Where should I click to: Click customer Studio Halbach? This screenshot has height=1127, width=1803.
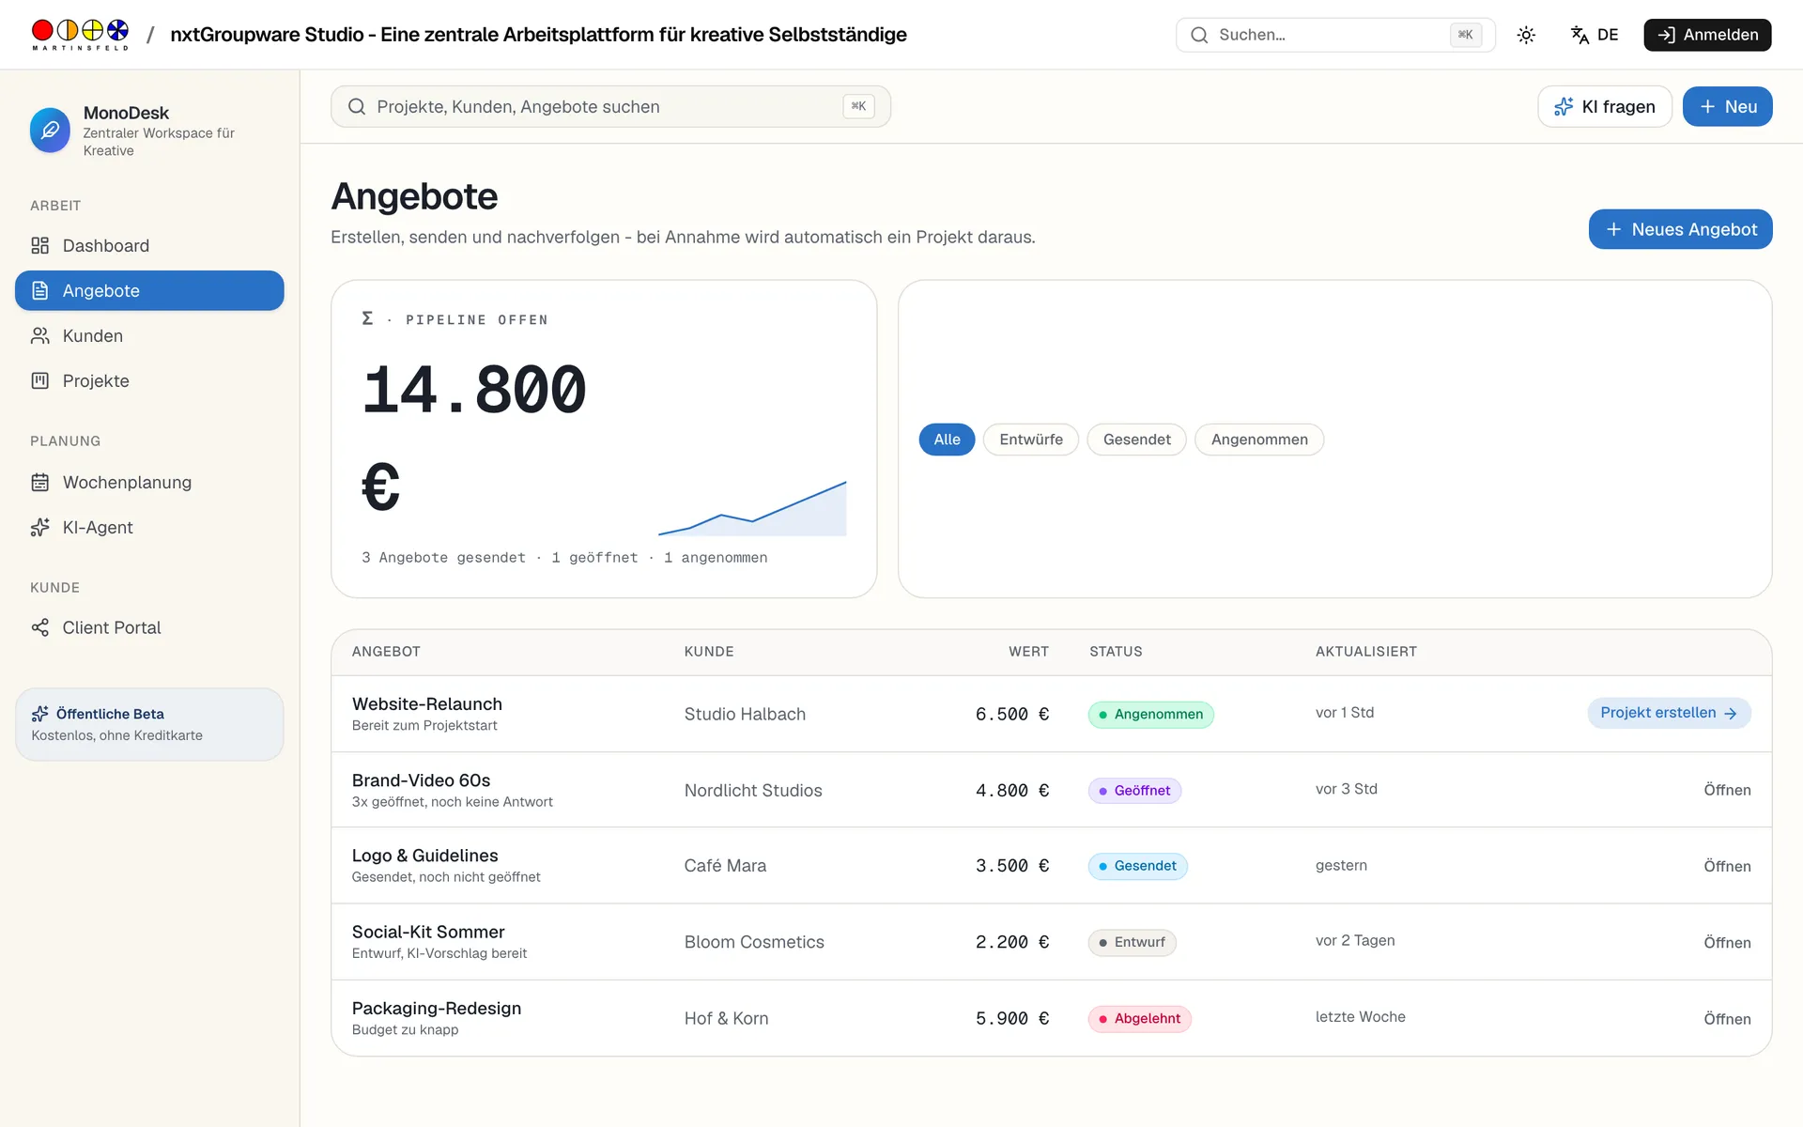tap(745, 714)
